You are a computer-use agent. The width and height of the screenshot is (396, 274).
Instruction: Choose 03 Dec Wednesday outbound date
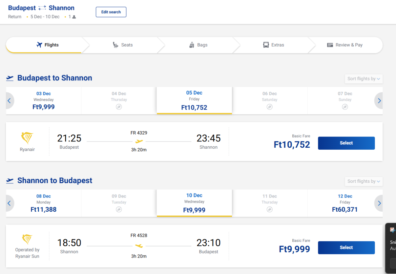click(44, 101)
